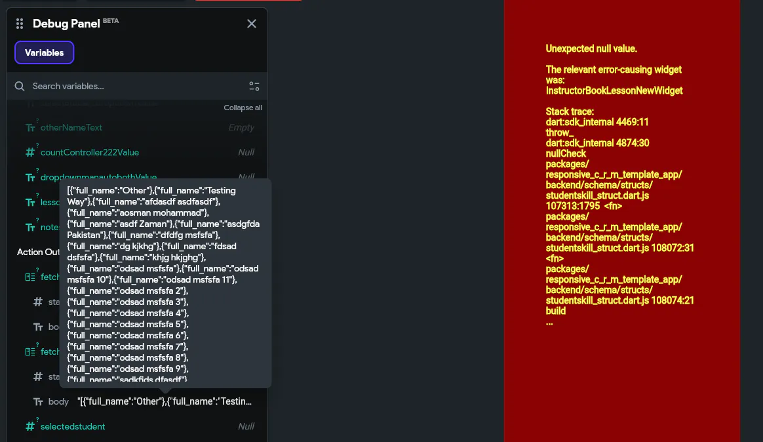Screen dimensions: 763x442
Task: Click the nullCheck stack trace line
Action: [566, 153]
